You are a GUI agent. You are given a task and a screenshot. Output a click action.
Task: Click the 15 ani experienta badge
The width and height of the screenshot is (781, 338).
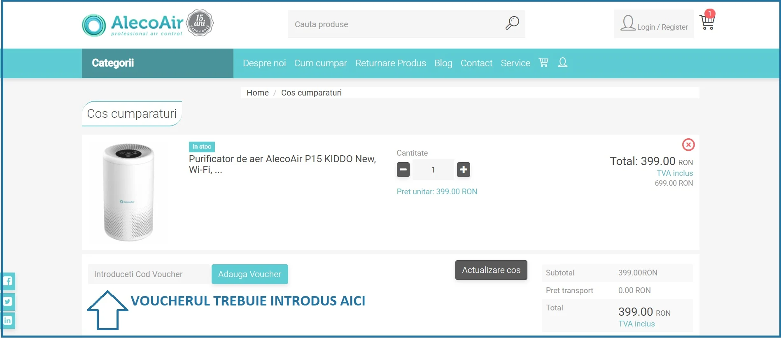200,23
